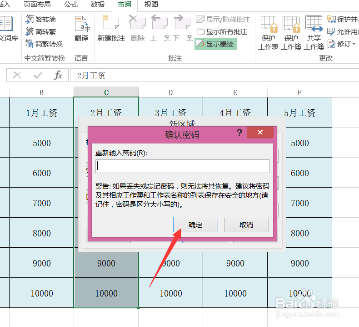
Task: Switch to the 数据 ribbon tab
Action: coord(98,5)
